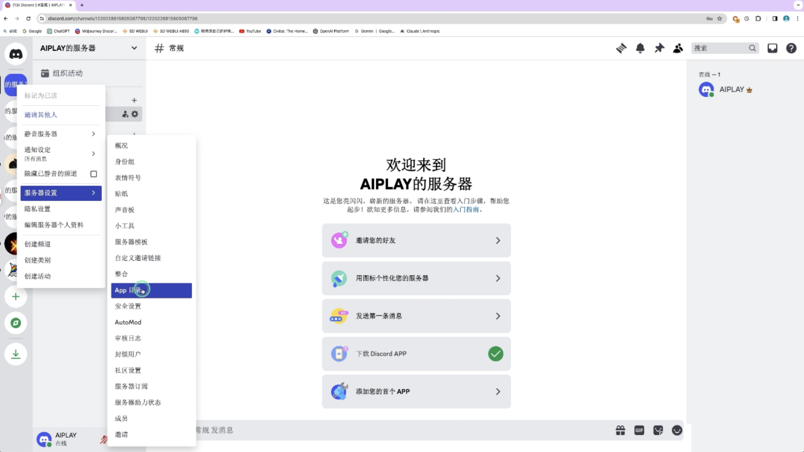This screenshot has width=804, height=452.
Task: Select 服务器模板 template menu item
Action: point(151,242)
